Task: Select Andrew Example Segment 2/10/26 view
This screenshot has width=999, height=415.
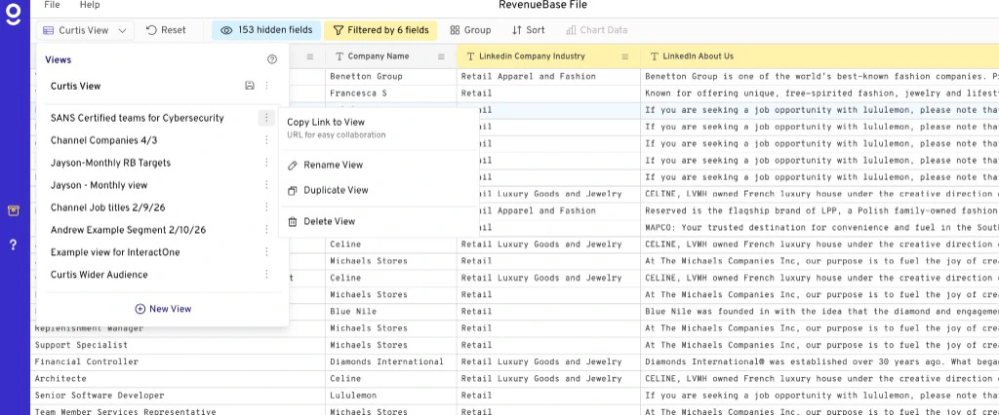Action: point(128,230)
